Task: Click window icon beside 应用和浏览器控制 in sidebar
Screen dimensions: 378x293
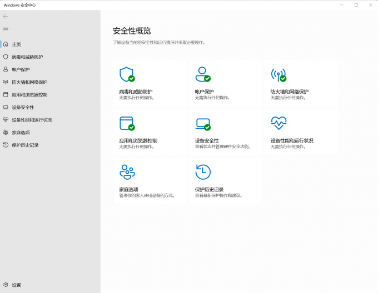Action: click(x=6, y=94)
